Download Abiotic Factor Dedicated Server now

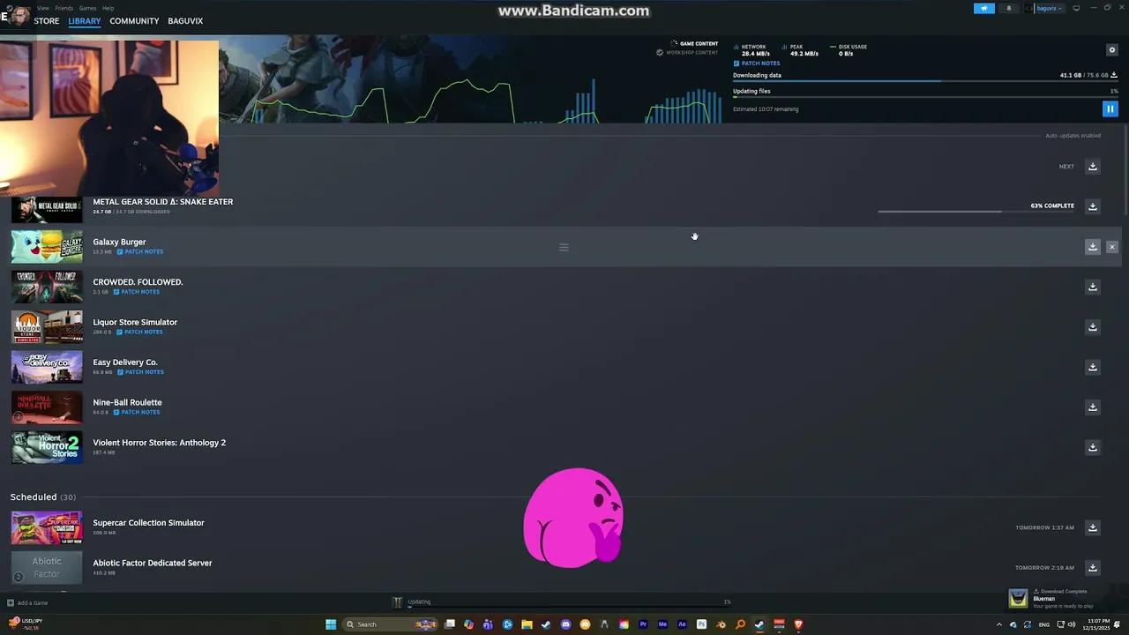1092,568
